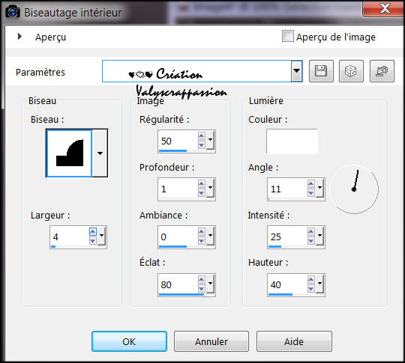Open help with the Aide button
The image size is (405, 363).
point(294,341)
